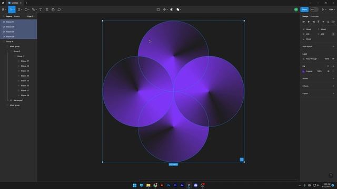Open a new tab with plus
Viewport: 337px width, 189px height.
pyautogui.click(x=26, y=3)
